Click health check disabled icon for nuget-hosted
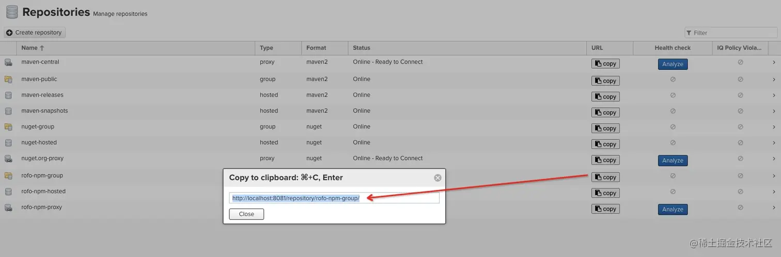Image resolution: width=781 pixels, height=257 pixels. point(673,143)
